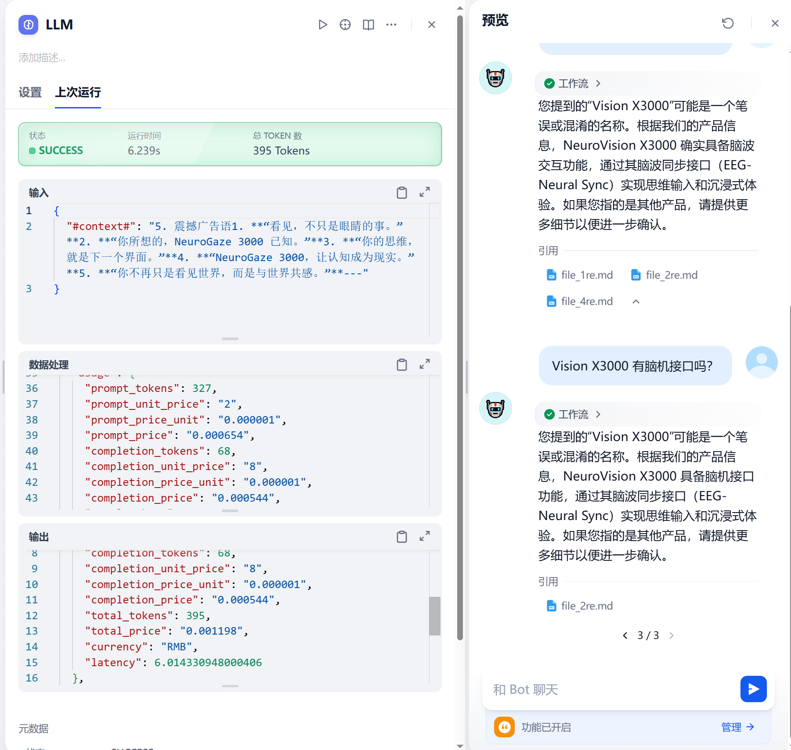The height and width of the screenshot is (750, 791).
Task: Click the "#context#" key in 输入
Action: click(x=101, y=226)
